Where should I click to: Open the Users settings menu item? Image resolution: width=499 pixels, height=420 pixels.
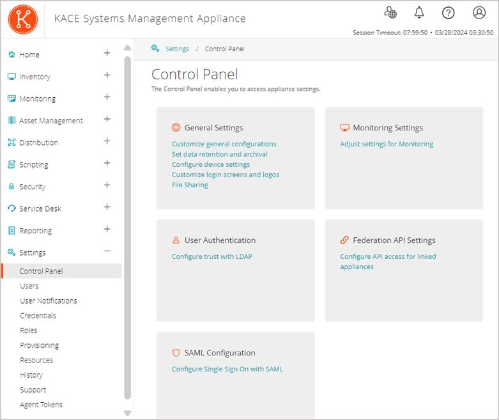29,286
